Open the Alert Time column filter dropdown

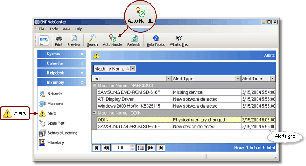272,78
